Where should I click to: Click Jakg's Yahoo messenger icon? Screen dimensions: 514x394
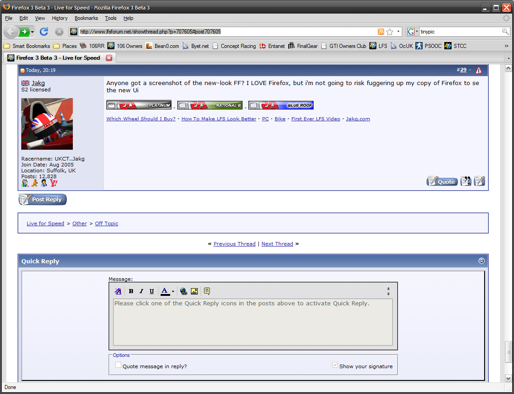[x=53, y=183]
